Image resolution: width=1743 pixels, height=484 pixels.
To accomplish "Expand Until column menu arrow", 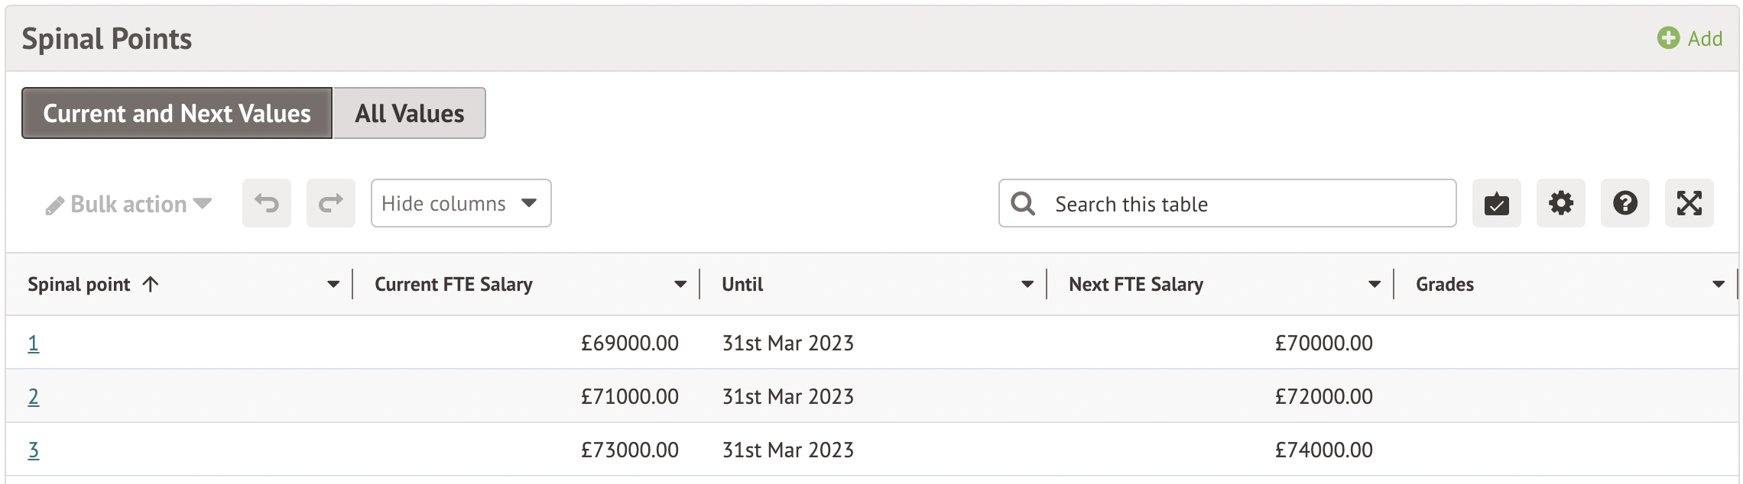I will (x=1027, y=285).
